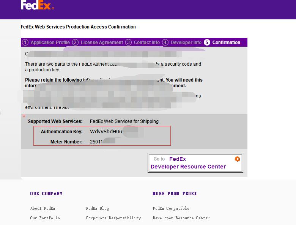Click the OUR COMPANY footer heading
296x225 pixels.
pyautogui.click(x=46, y=194)
